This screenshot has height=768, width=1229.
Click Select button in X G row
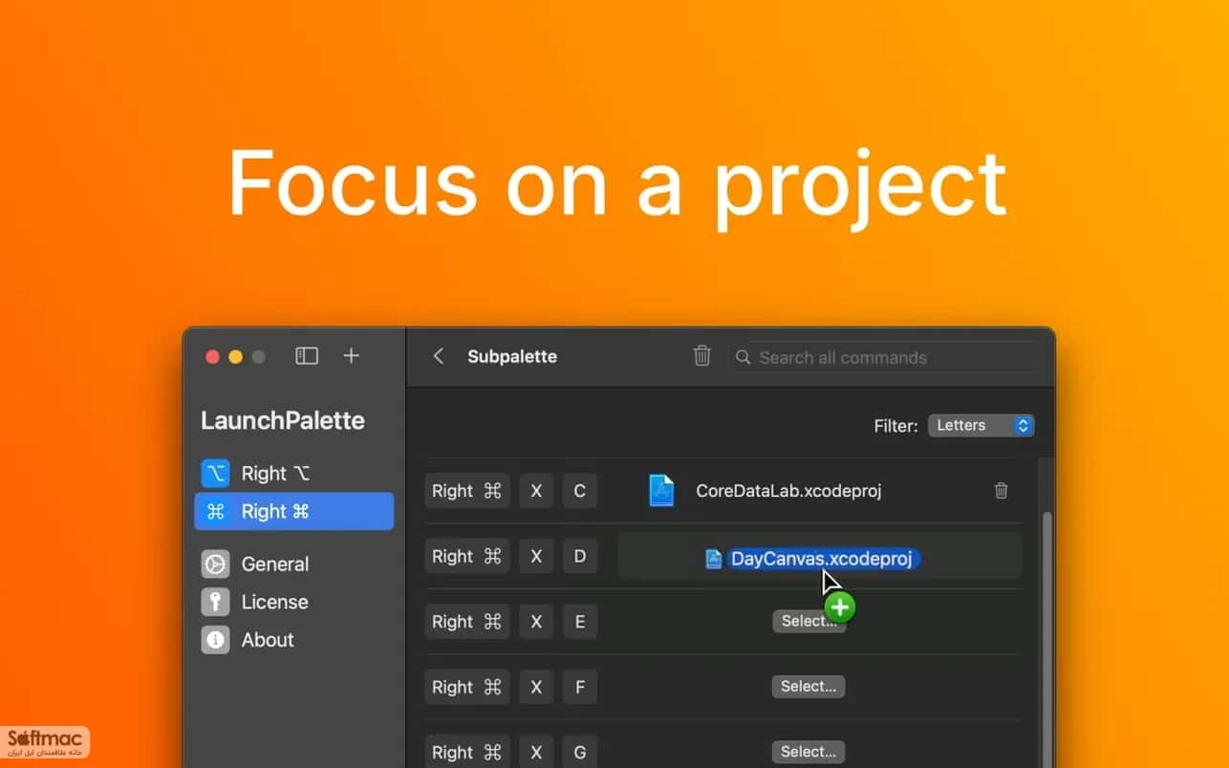809,752
